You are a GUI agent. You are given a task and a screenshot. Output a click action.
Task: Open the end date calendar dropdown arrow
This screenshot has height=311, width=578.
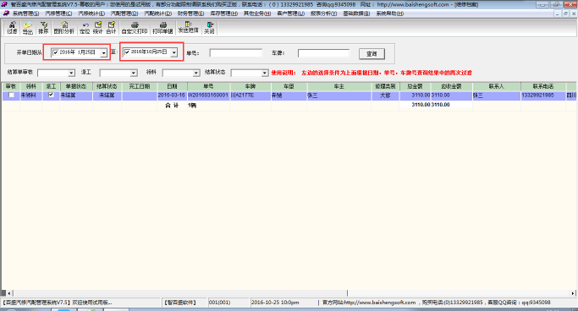pyautogui.click(x=174, y=52)
